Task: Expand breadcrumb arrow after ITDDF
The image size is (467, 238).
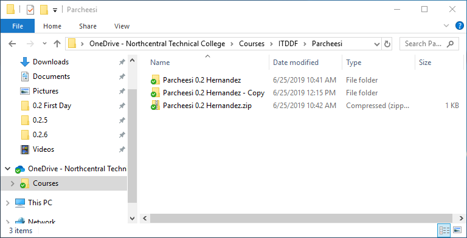Action: pos(305,44)
